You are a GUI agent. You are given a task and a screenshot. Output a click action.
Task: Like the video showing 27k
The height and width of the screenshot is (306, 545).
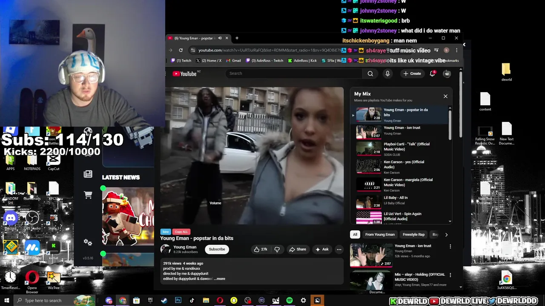tap(261, 249)
